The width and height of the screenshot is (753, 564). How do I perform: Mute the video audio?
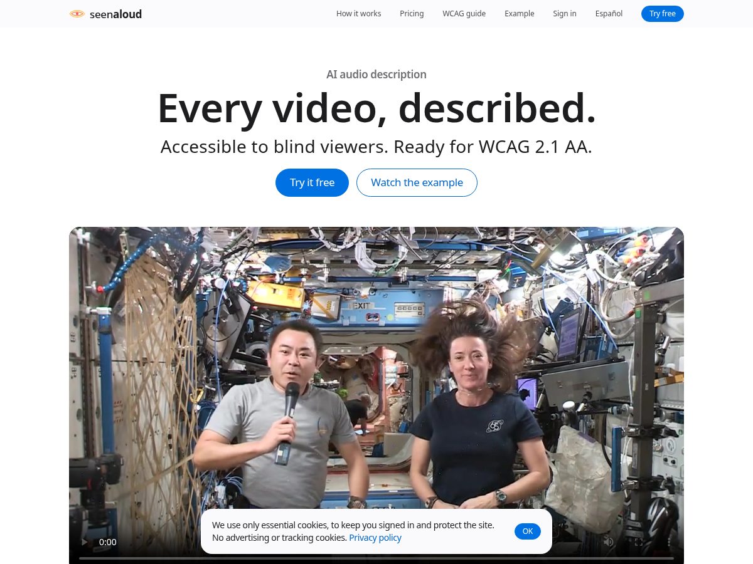click(x=608, y=542)
